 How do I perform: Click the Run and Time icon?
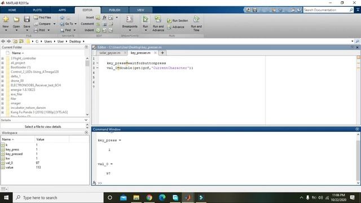point(196,19)
